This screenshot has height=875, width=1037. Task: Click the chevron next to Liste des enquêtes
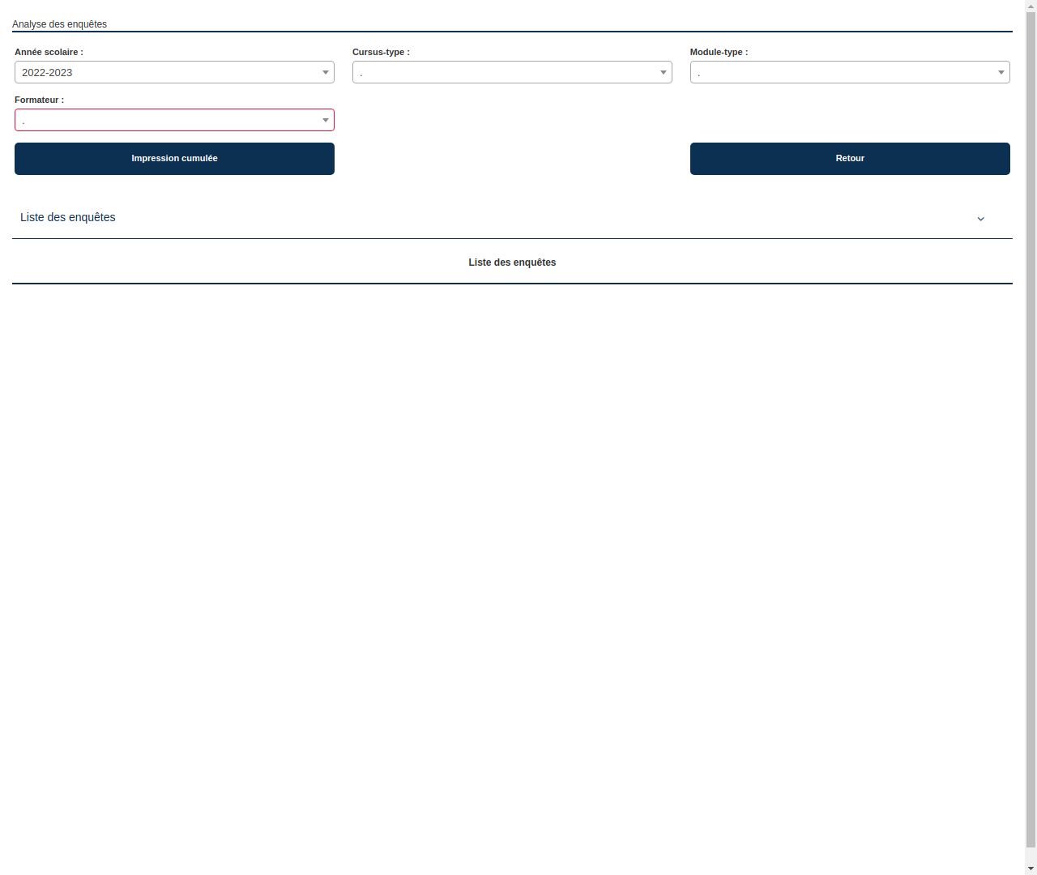pyautogui.click(x=981, y=219)
